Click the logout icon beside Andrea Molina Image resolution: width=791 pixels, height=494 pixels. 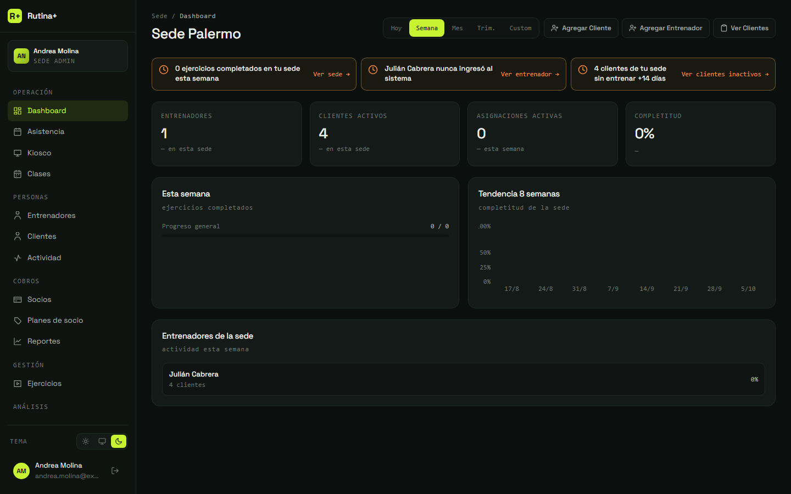point(115,470)
